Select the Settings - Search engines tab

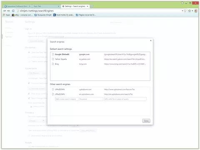pos(75,6)
